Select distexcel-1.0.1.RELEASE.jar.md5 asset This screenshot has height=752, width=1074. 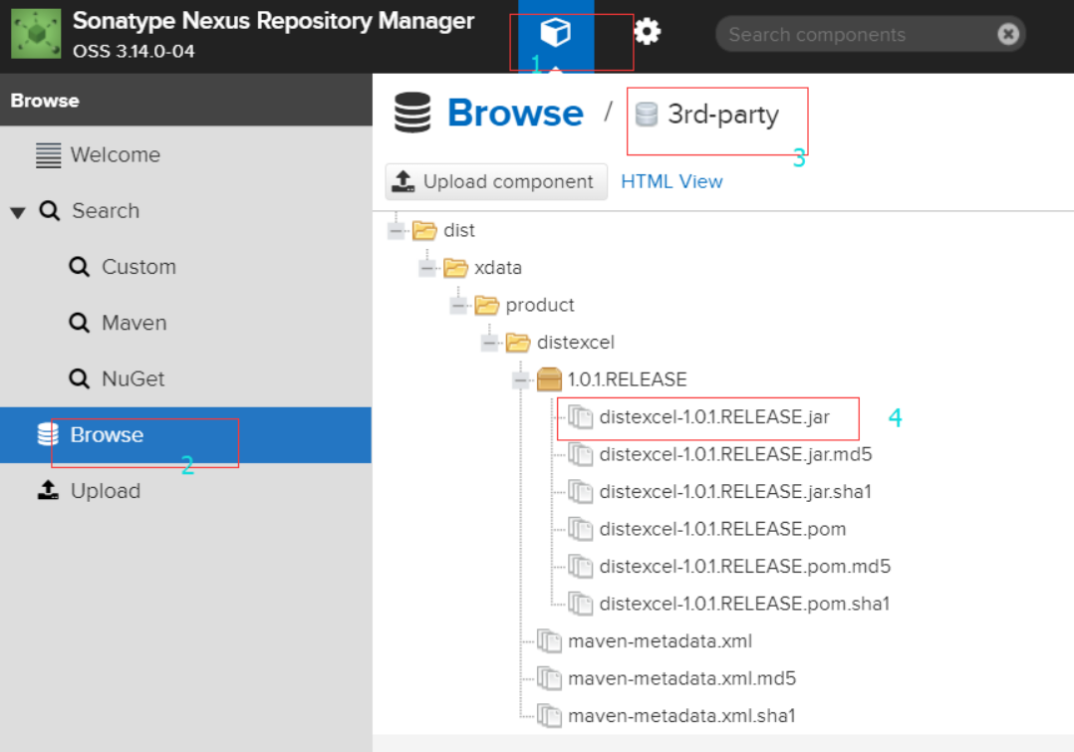(735, 455)
